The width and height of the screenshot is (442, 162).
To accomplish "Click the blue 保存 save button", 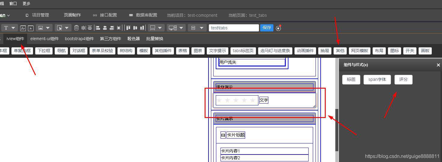I will tap(267, 28).
